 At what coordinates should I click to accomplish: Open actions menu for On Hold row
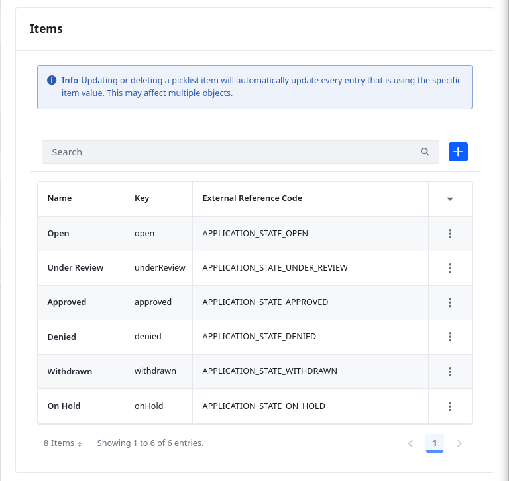coord(450,406)
